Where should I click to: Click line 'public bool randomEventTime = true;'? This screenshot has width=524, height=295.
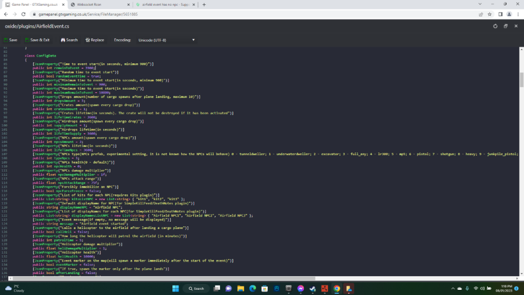[67, 76]
